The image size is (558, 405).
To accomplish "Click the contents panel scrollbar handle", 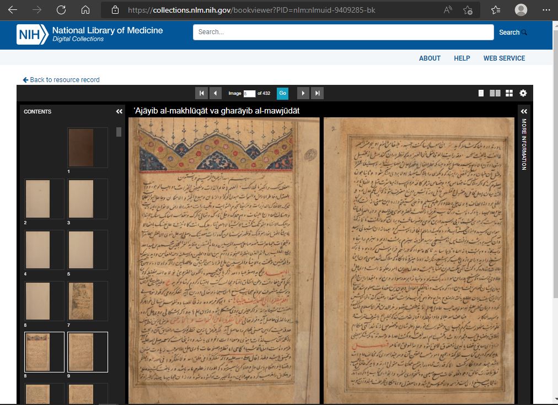I will [x=119, y=132].
